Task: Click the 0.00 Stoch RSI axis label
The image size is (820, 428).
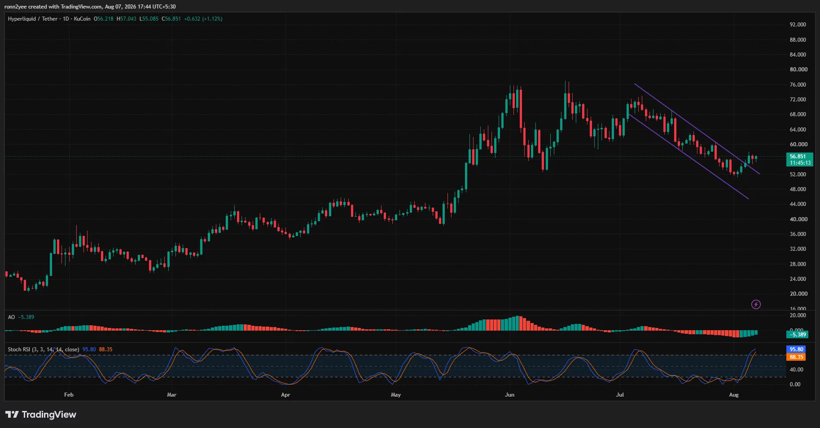Action: [x=795, y=384]
